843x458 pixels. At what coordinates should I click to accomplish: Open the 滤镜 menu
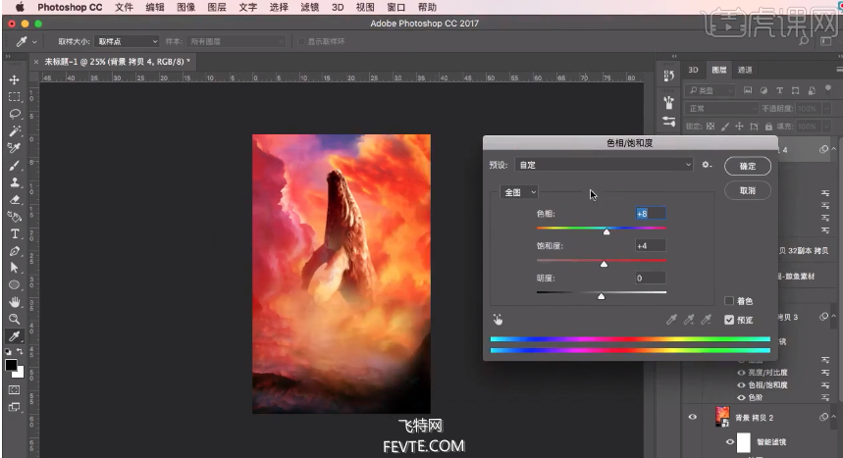pyautogui.click(x=310, y=7)
